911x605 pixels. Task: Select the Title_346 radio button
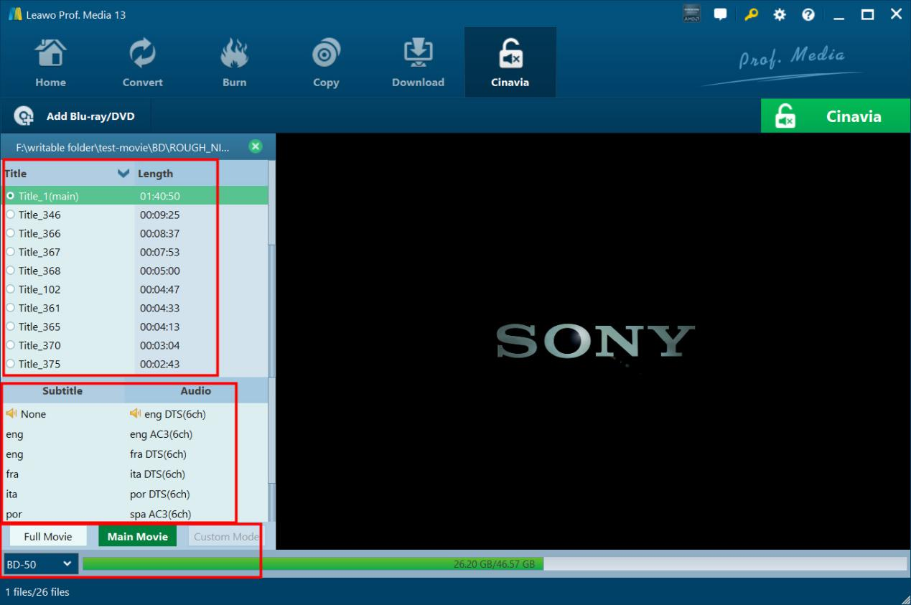click(10, 215)
